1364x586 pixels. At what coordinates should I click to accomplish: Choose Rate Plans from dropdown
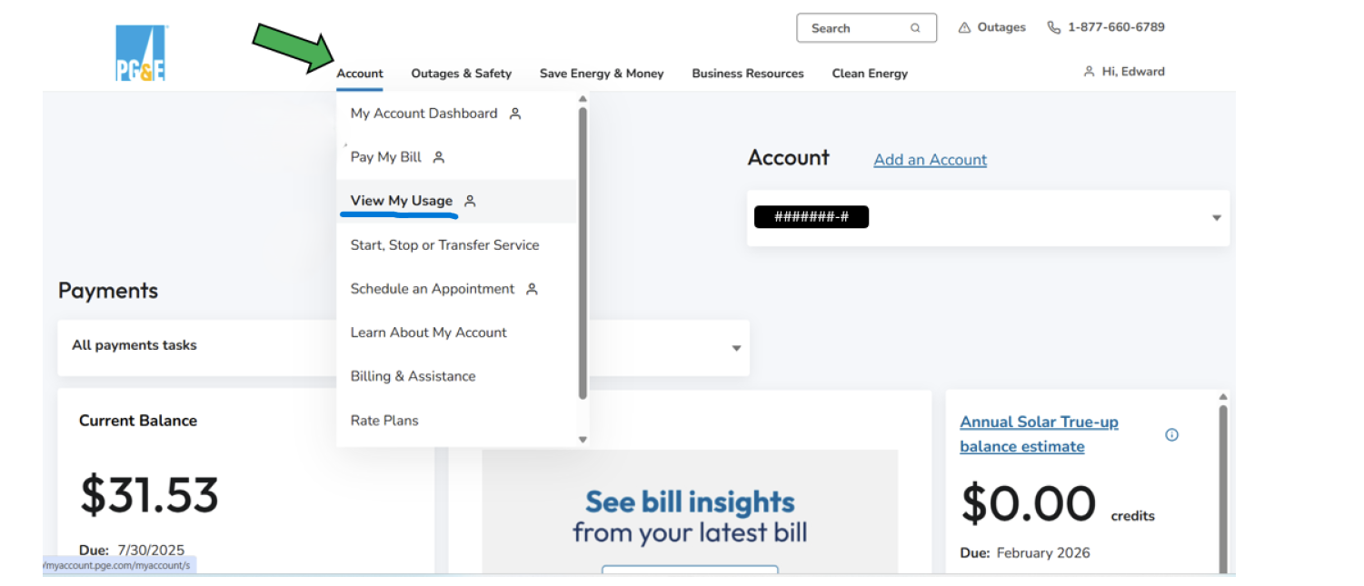pos(456,421)
